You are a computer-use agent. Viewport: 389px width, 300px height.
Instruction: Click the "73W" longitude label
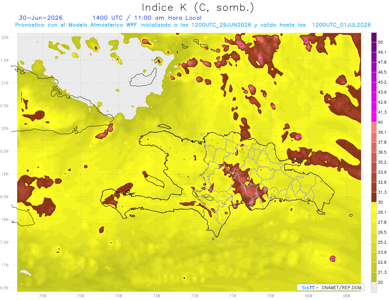coord(157,295)
